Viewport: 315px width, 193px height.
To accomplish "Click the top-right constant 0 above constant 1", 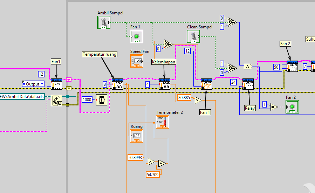I will pyautogui.click(x=222, y=18).
